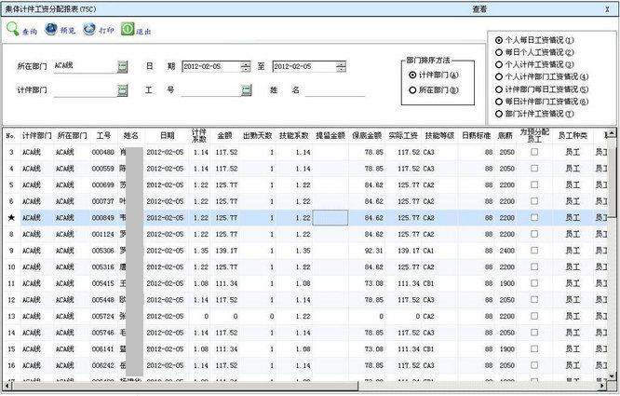Click the 打印 print icon
The width and height of the screenshot is (620, 396).
88,29
